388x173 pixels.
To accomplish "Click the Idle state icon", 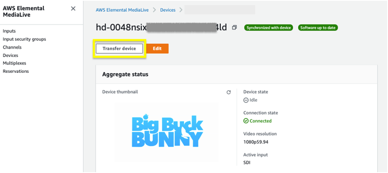I will pos(246,100).
